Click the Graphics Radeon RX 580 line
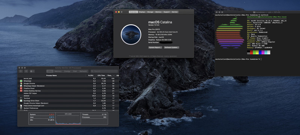The height and width of the screenshot is (135, 300). tap(160, 40)
